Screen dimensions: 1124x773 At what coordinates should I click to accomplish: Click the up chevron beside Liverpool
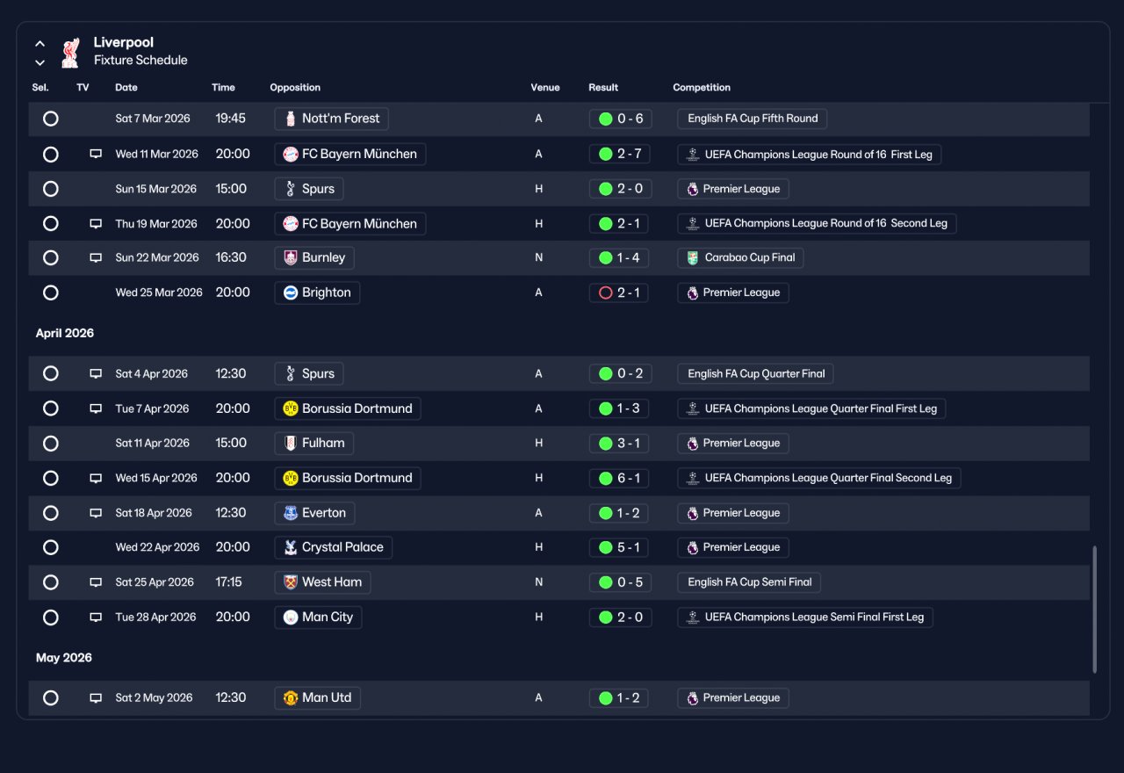click(40, 44)
